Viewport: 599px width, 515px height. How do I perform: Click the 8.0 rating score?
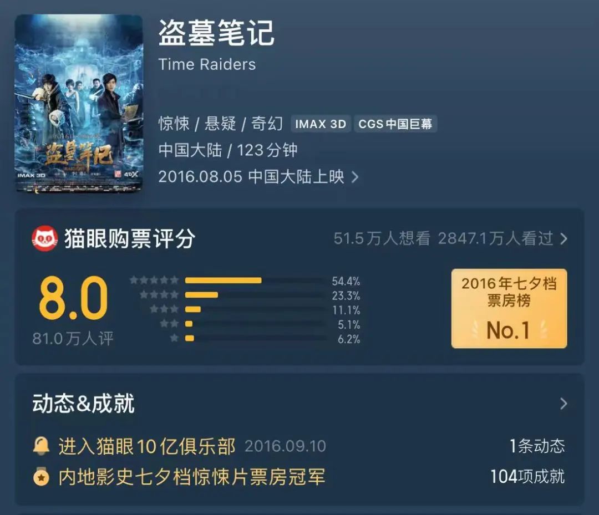tap(73, 298)
